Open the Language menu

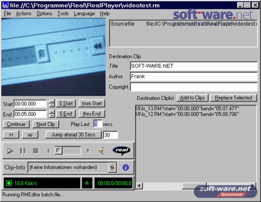click(84, 13)
